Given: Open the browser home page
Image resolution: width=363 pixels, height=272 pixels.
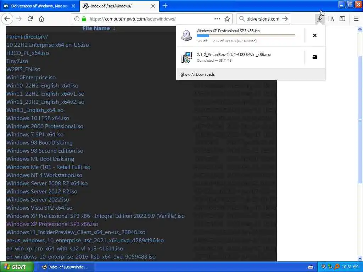Looking at the screenshot, I should coord(41,19).
